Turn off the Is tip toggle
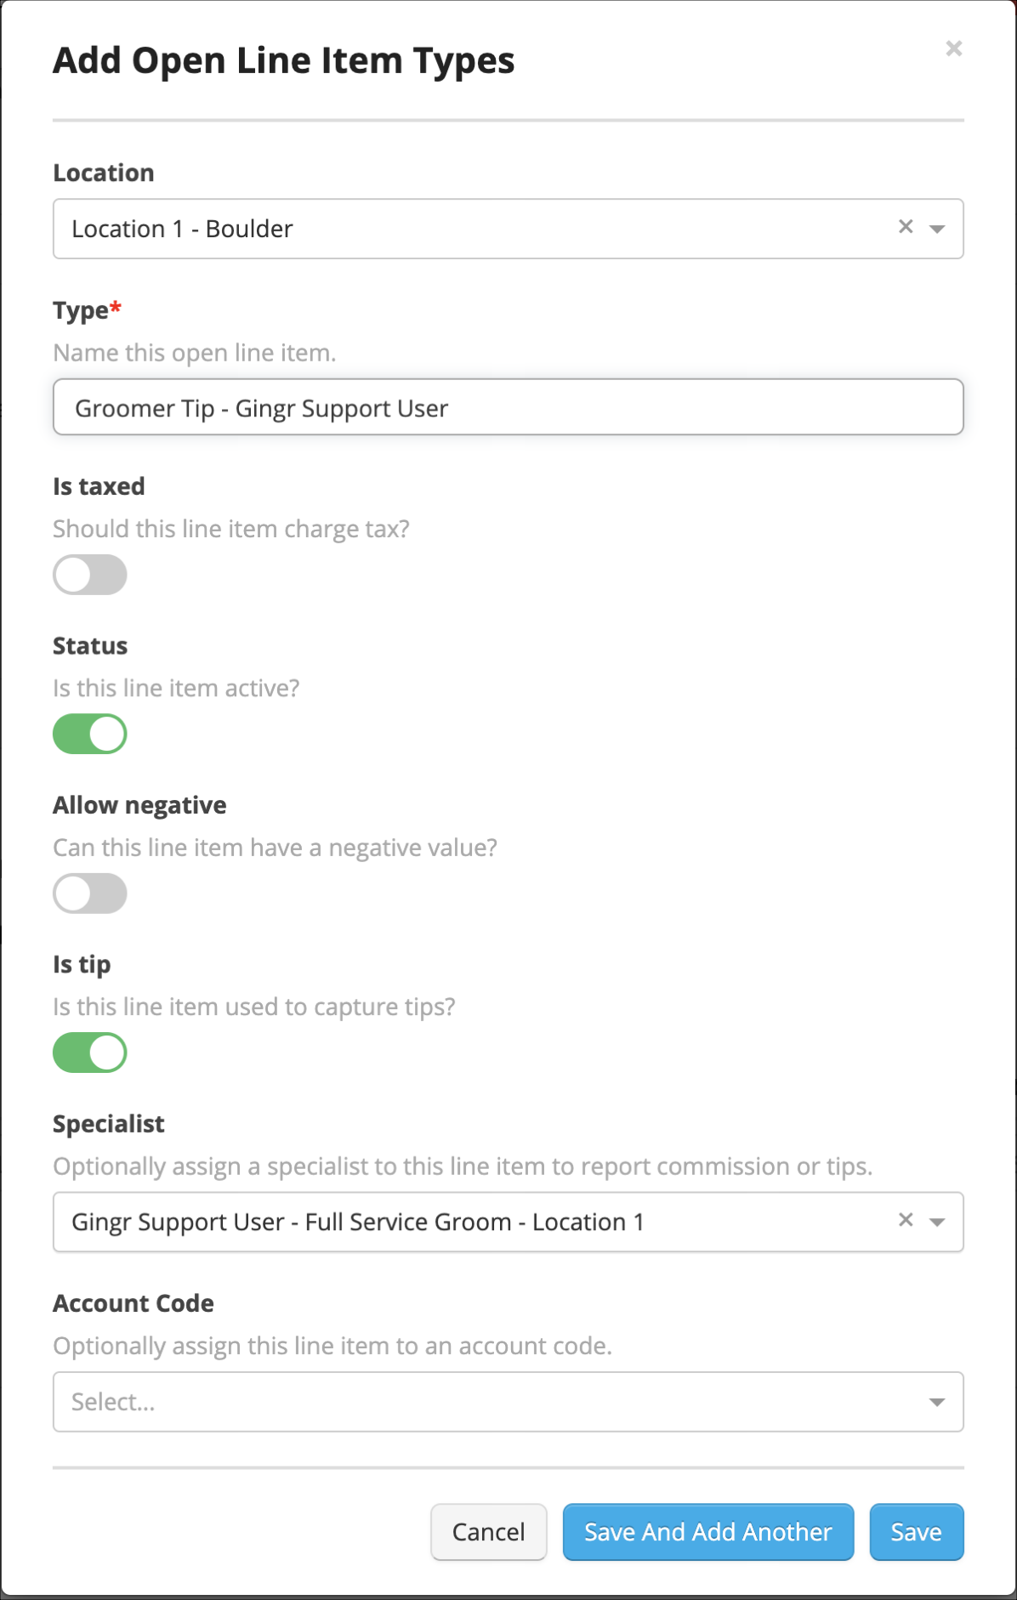This screenshot has width=1017, height=1600. click(x=89, y=1052)
